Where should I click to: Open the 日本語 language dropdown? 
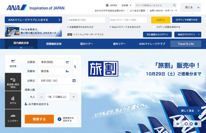coord(126,5)
